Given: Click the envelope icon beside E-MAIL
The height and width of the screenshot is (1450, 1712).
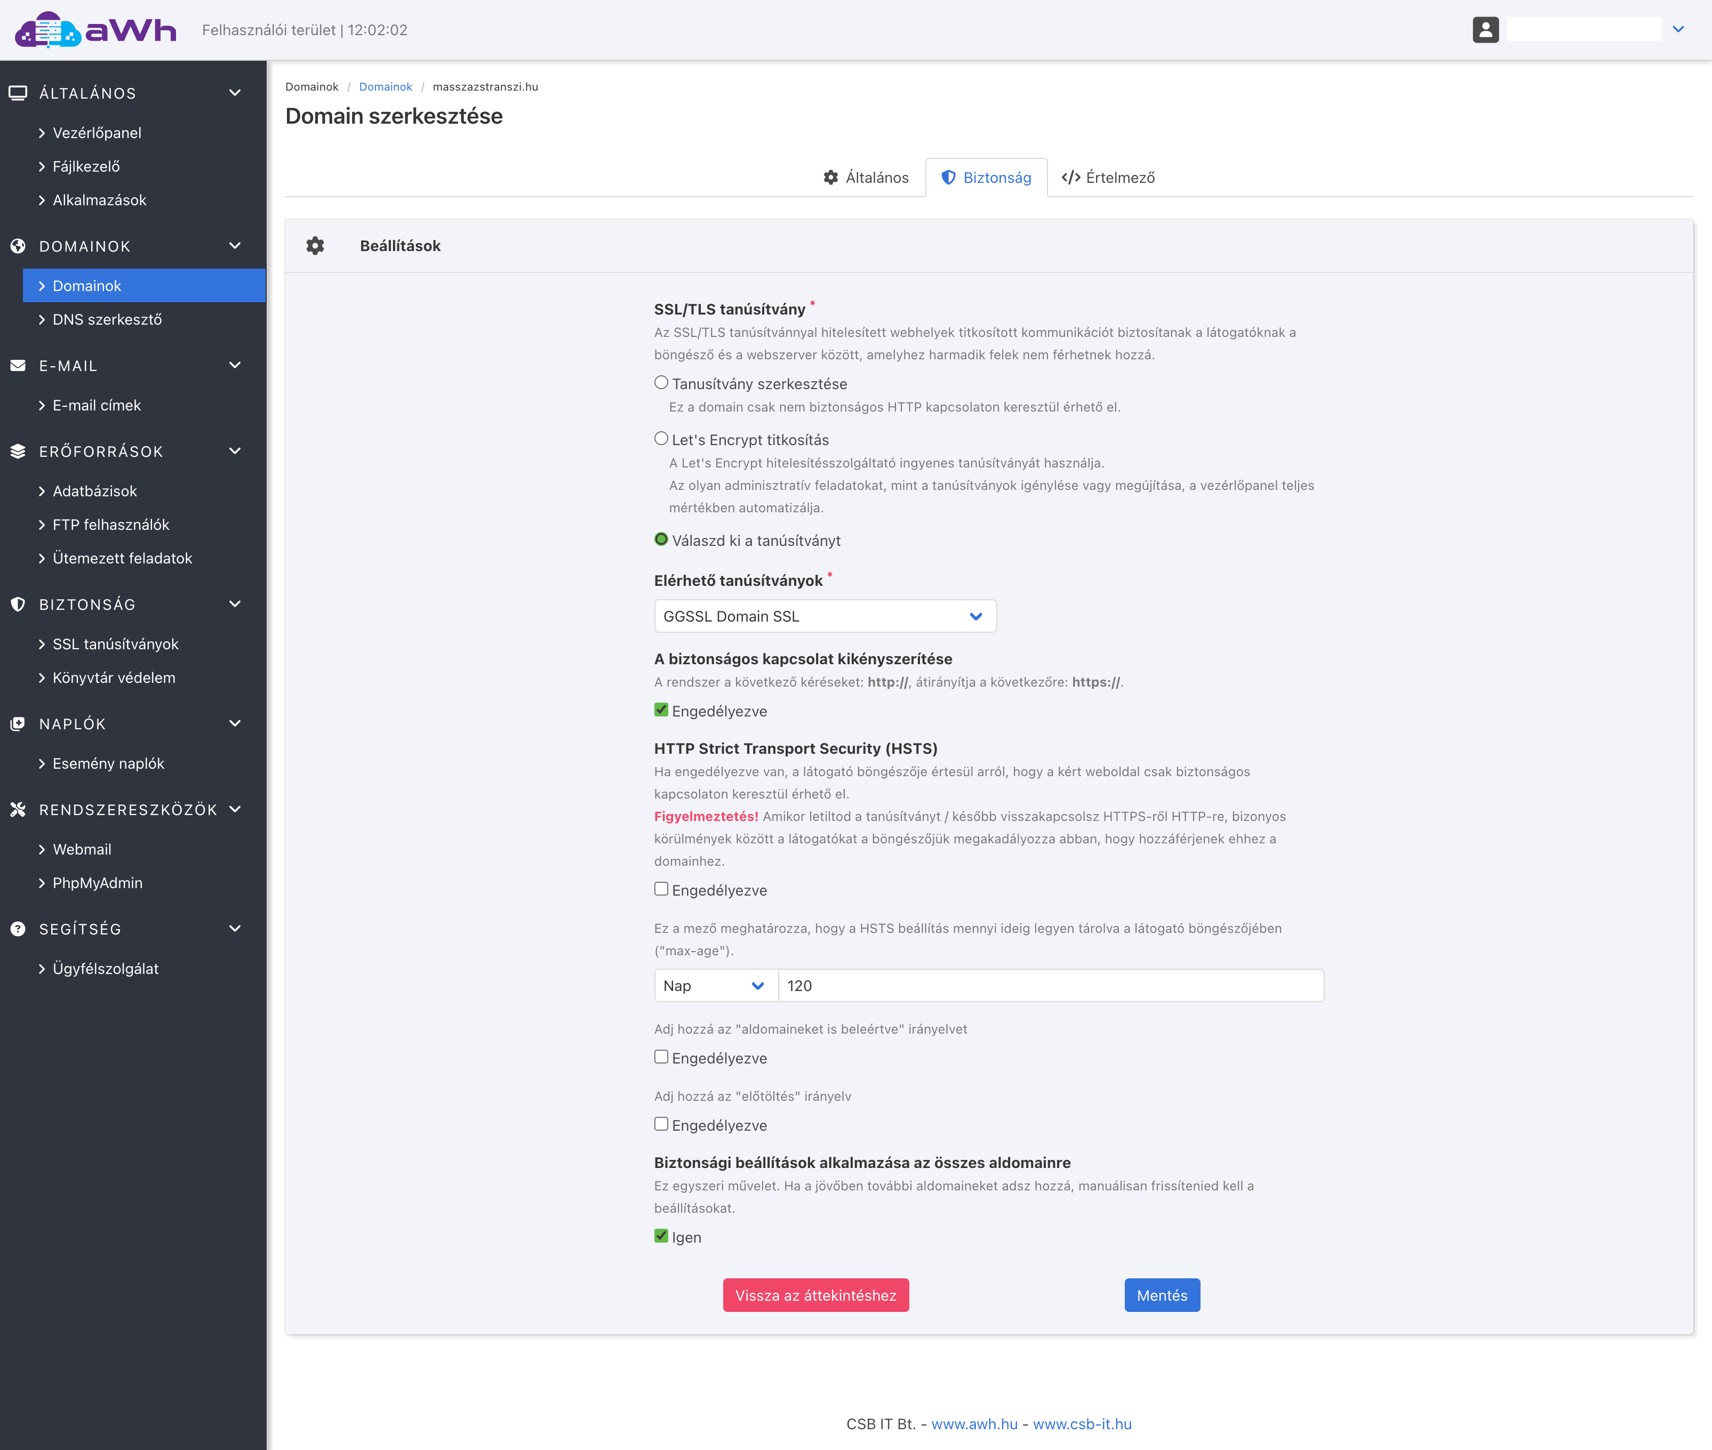Looking at the screenshot, I should coord(18,366).
